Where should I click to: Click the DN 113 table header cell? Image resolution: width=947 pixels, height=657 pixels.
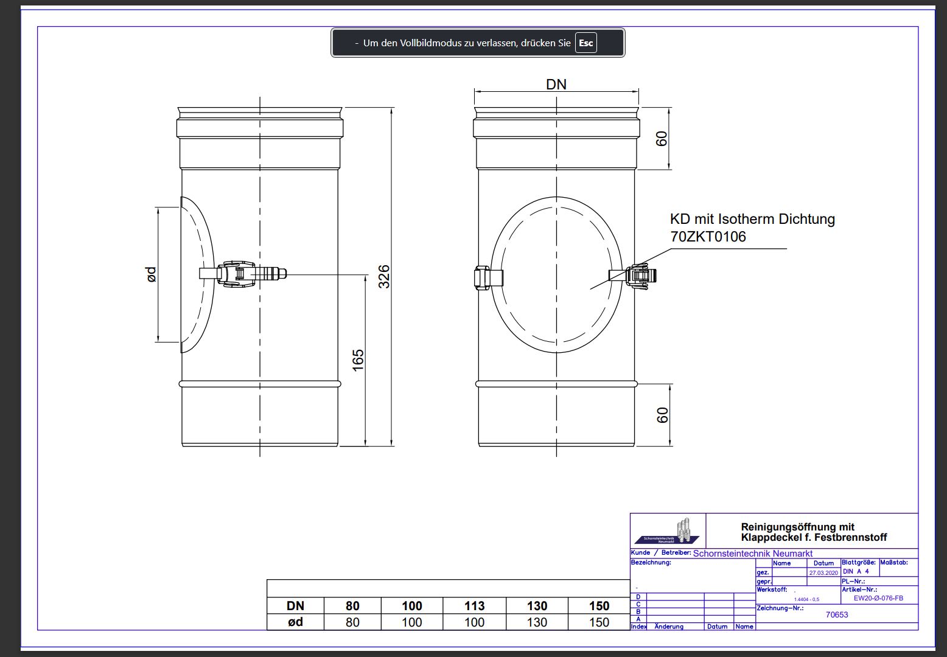point(474,606)
